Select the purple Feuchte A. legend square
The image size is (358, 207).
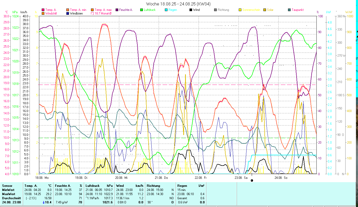(117, 10)
